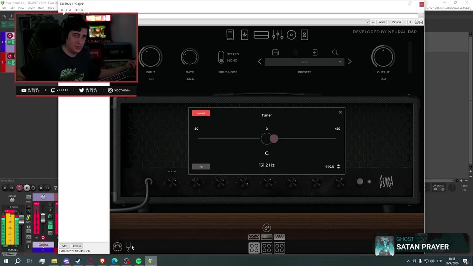Click the transport Play button

(x=27, y=188)
